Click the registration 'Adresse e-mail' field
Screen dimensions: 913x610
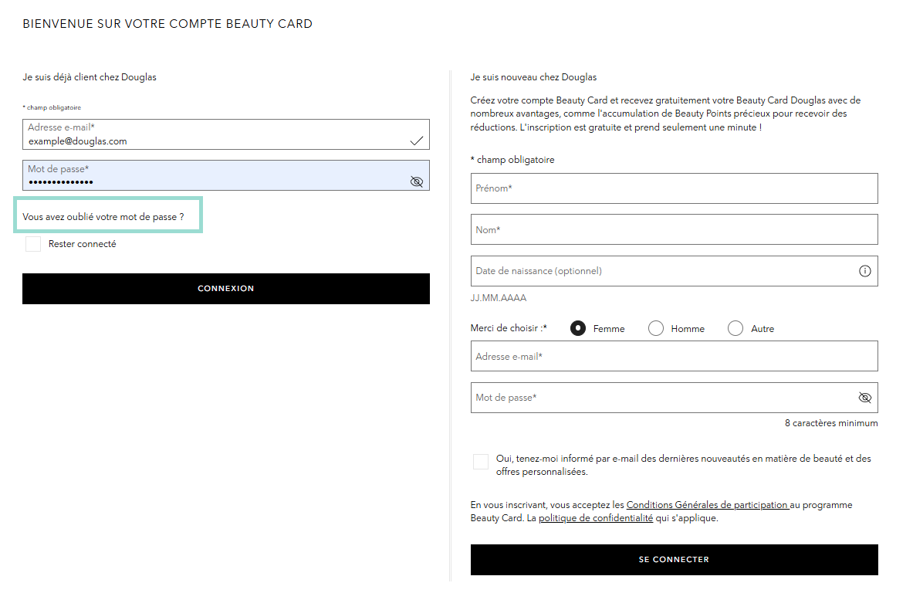point(674,355)
